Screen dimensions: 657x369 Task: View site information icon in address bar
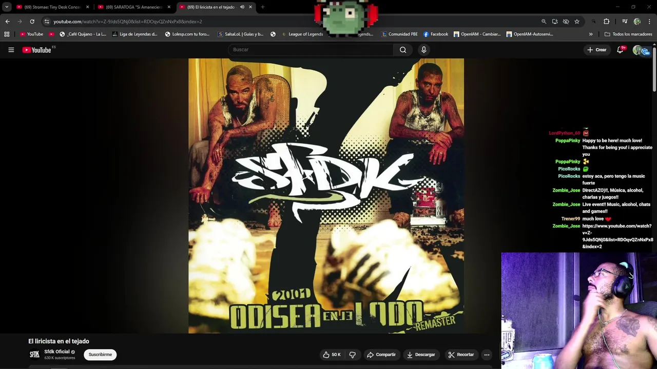(x=47, y=22)
